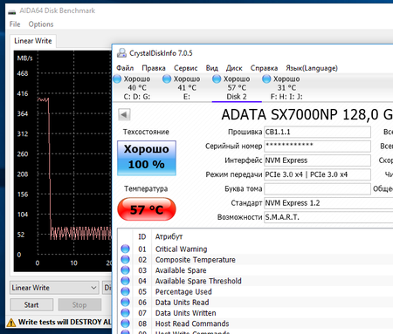The width and height of the screenshot is (393, 334).
Task: Click the AIDA64 Disk Benchmark title icon
Action: (x=12, y=11)
